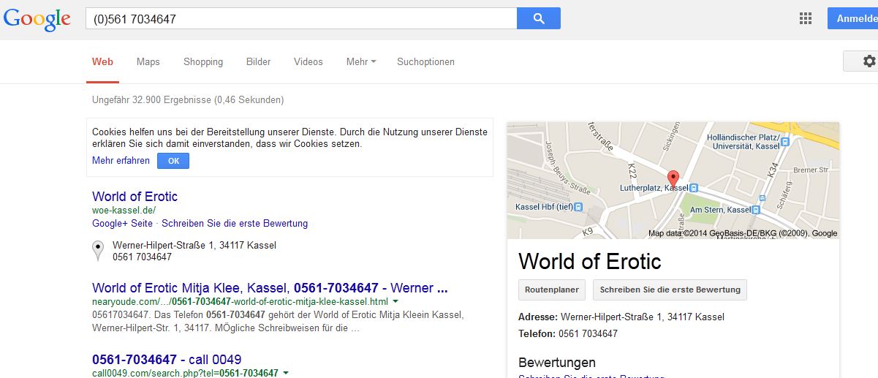Click the call0049.com green URL
The width and height of the screenshot is (878, 378).
pyautogui.click(x=185, y=373)
